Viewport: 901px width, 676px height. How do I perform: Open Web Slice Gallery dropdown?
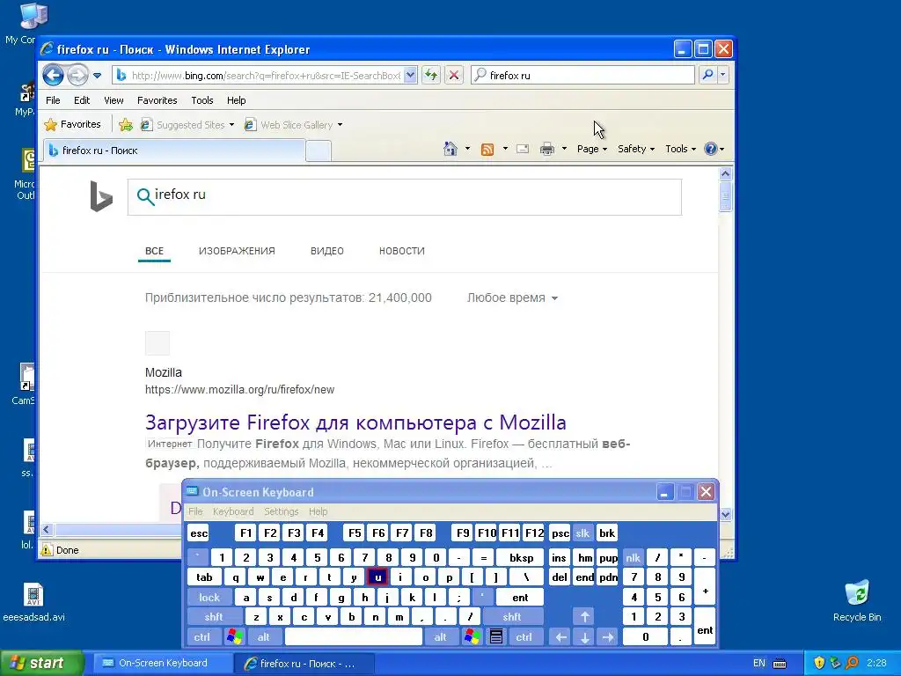point(293,125)
